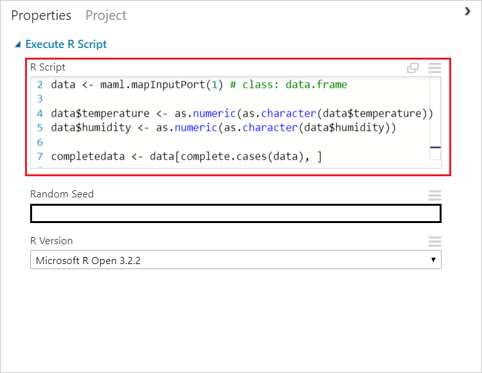Click line number 6 in the editor gutter
The width and height of the screenshot is (482, 373).
(40, 142)
